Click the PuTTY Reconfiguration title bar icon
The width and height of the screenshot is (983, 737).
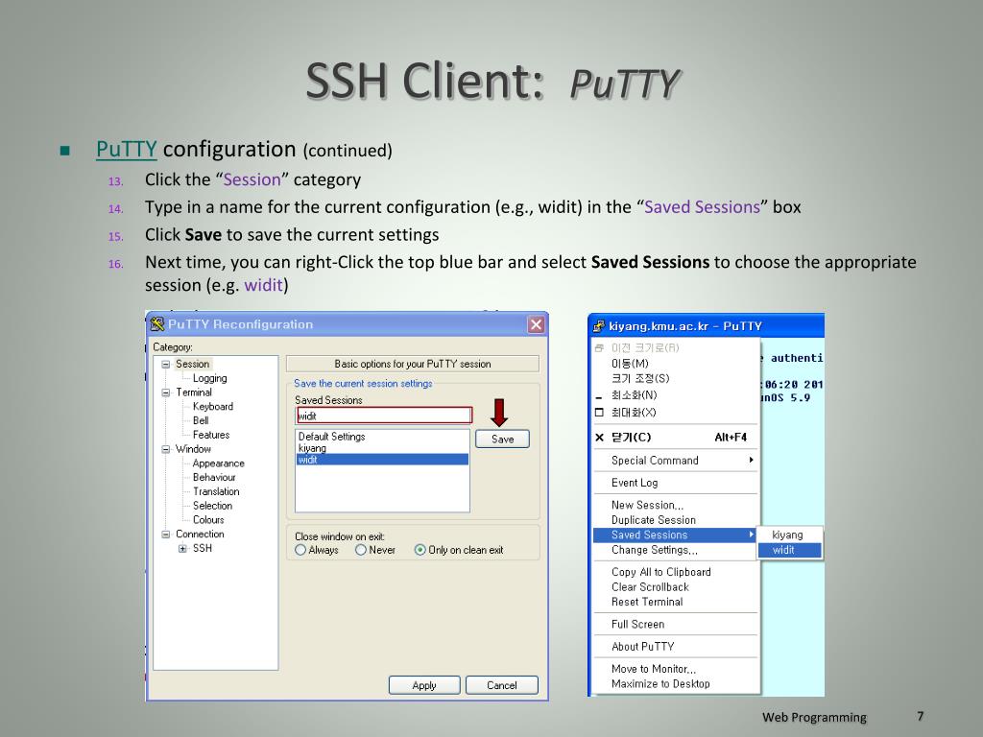coord(157,324)
